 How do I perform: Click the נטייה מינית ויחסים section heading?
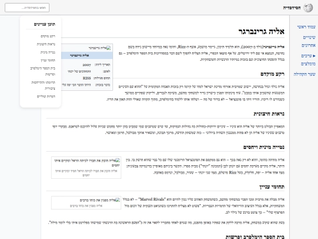[x=264, y=147]
